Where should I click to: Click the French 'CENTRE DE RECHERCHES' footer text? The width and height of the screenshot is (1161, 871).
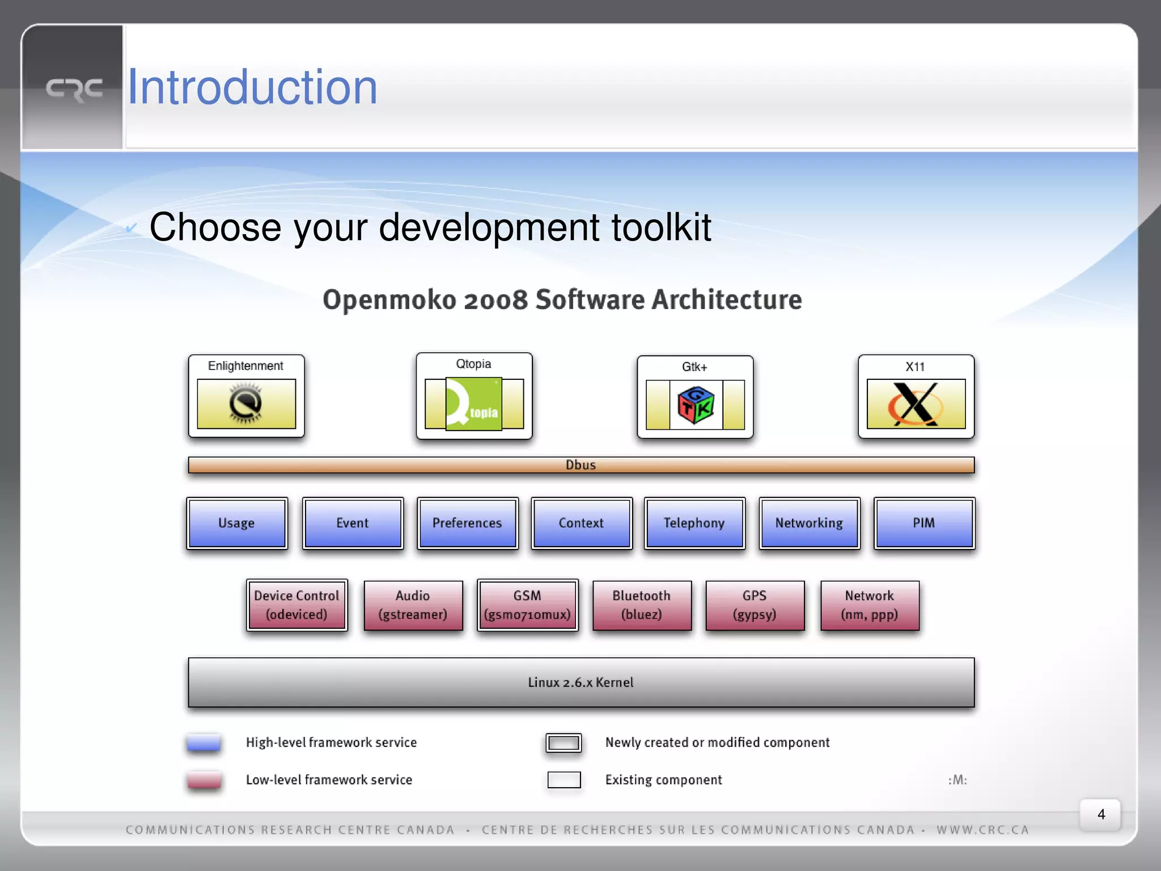coord(698,830)
